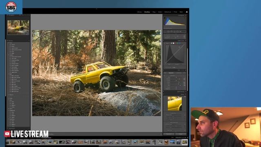Switch to the All tab in HSL
The image size is (261, 147).
(x=184, y=73)
